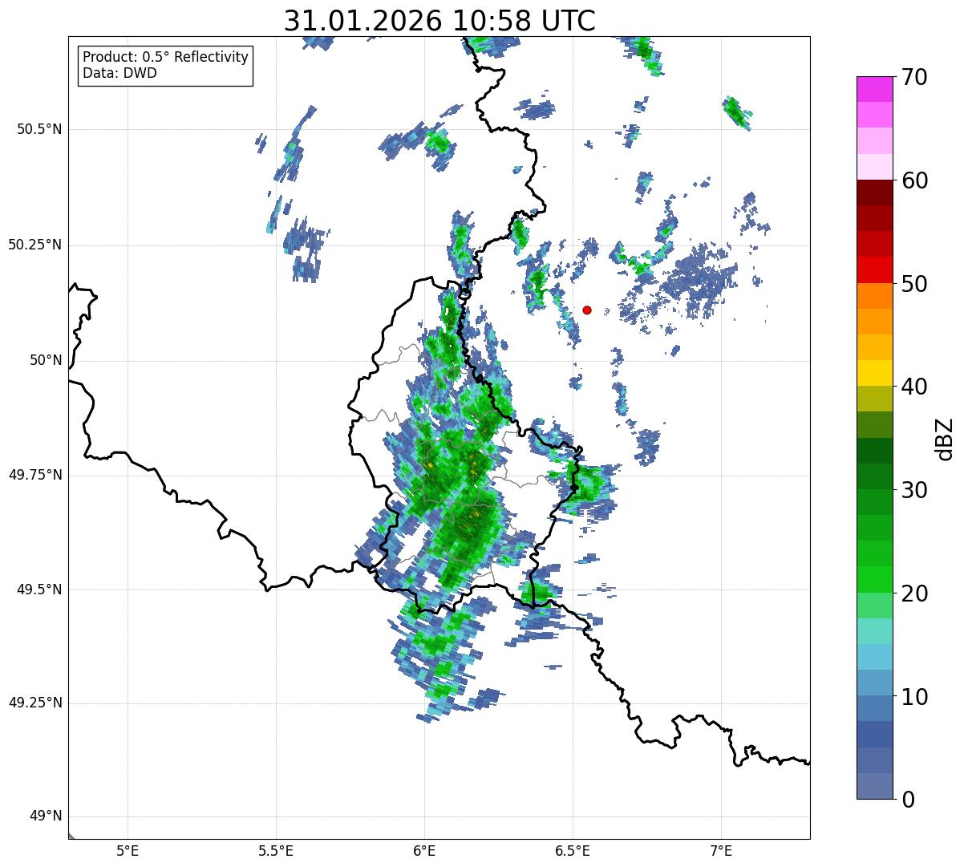Click the 49.25°N latitude label
This screenshot has width=964, height=867.
(35, 703)
